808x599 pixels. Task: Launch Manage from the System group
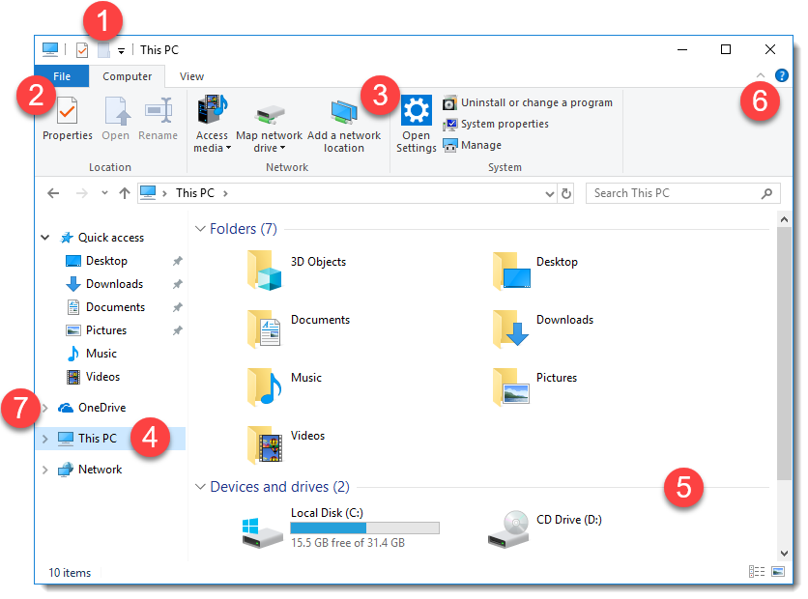[x=473, y=145]
